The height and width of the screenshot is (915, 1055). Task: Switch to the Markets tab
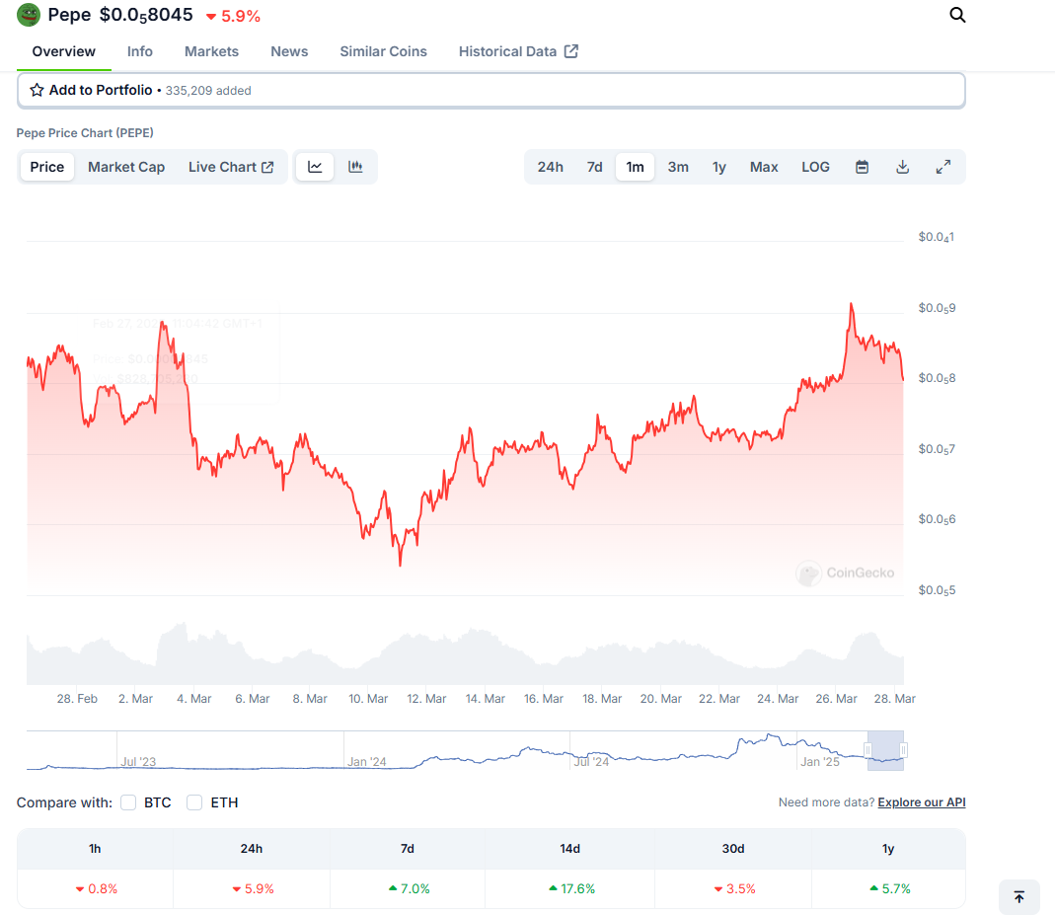212,51
